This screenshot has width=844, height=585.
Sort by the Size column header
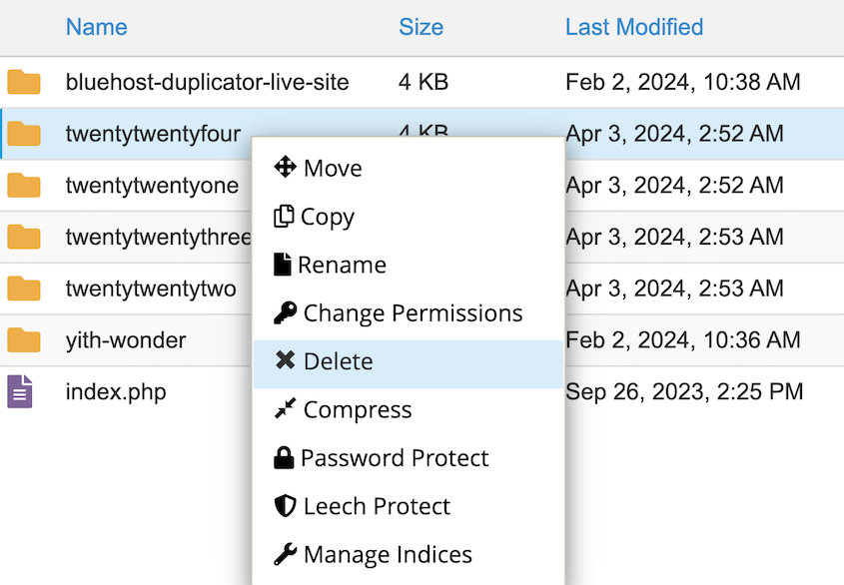[421, 27]
